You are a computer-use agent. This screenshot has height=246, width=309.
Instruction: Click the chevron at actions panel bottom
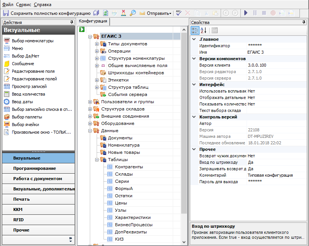pos(70,239)
